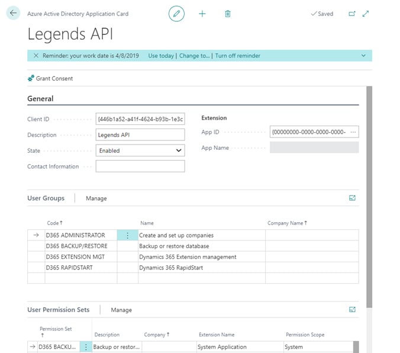Expand the reminder notification chevron
This screenshot has height=353, width=400.
[x=363, y=56]
